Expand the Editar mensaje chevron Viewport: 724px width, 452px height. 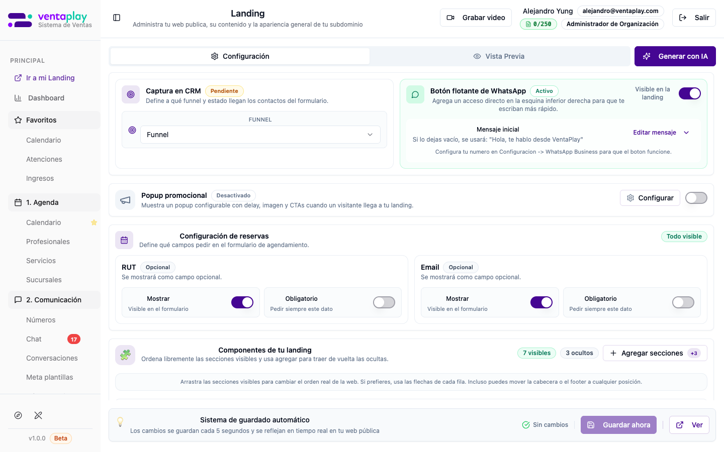click(x=686, y=132)
